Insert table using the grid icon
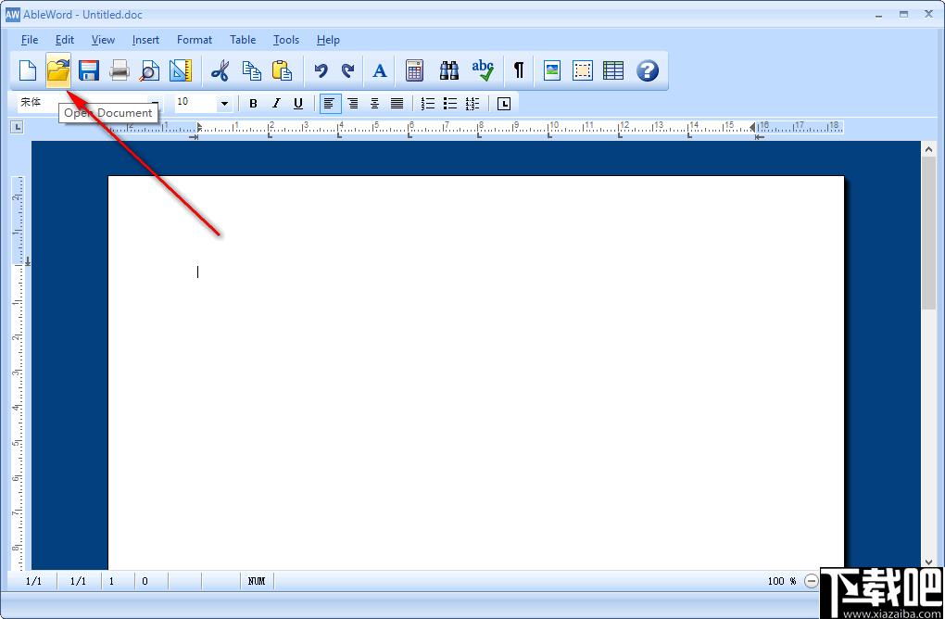Screen dimensions: 945x619 (x=613, y=70)
